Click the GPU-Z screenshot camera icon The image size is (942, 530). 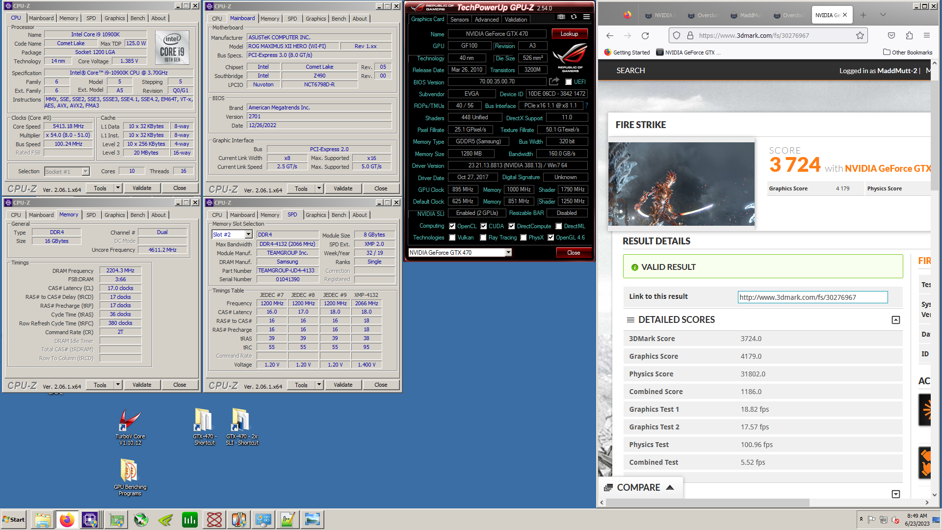tap(561, 17)
